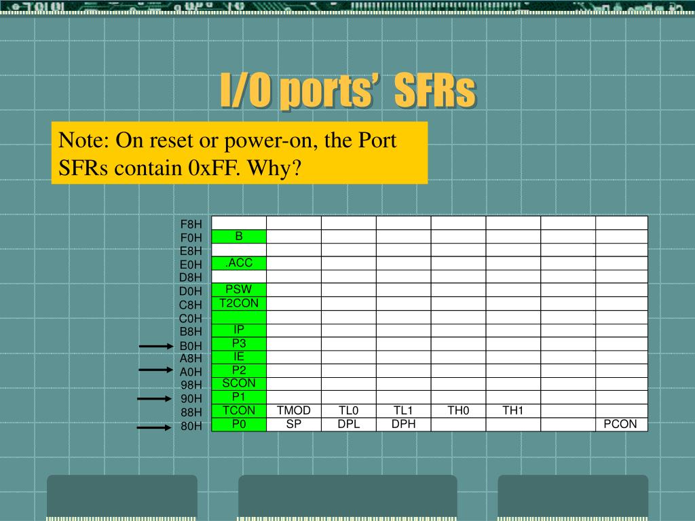
Task: Select the TH1 cell
Action: [513, 410]
